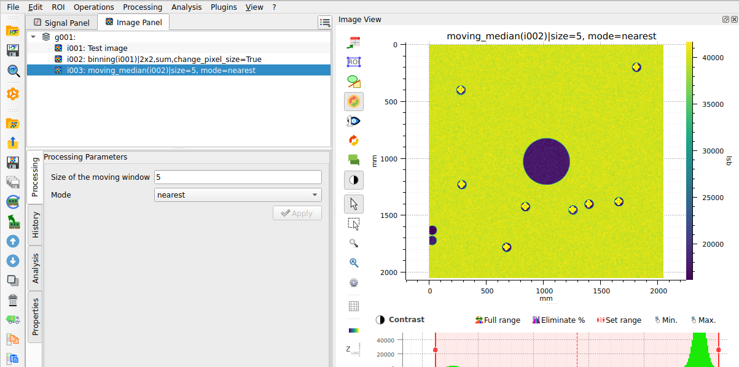
Task: Open the File menu
Action: (13, 7)
